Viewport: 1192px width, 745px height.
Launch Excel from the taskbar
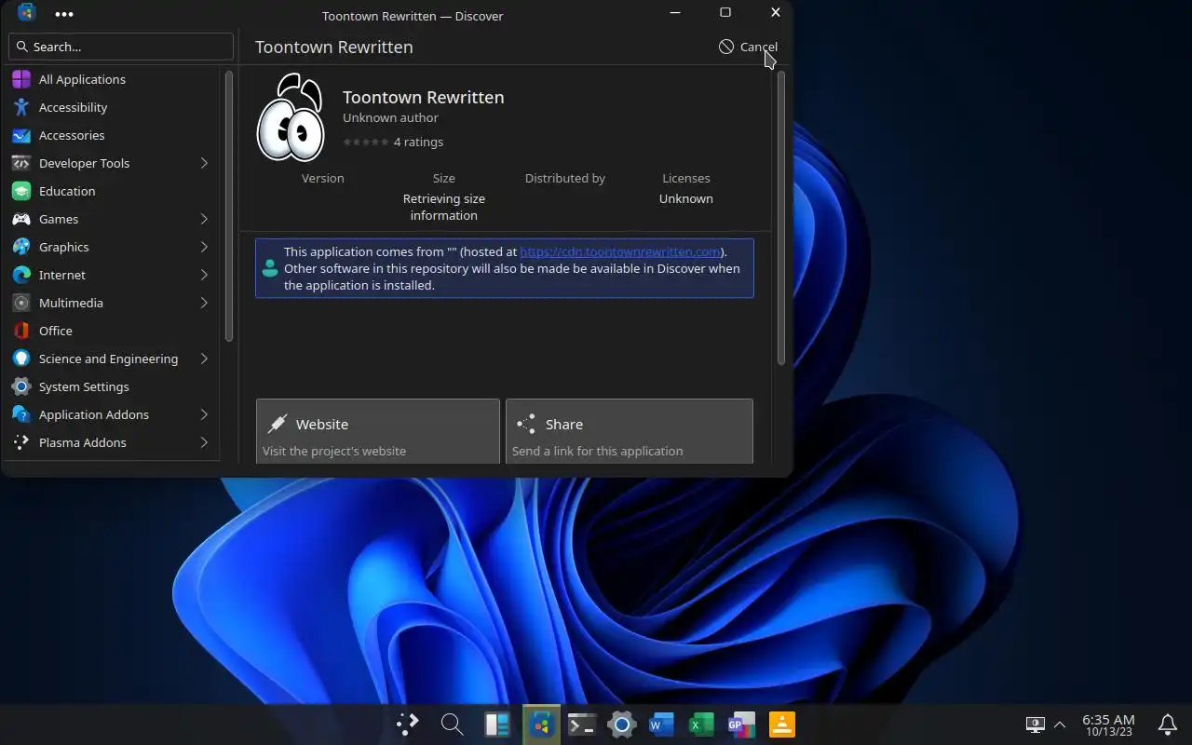click(701, 725)
